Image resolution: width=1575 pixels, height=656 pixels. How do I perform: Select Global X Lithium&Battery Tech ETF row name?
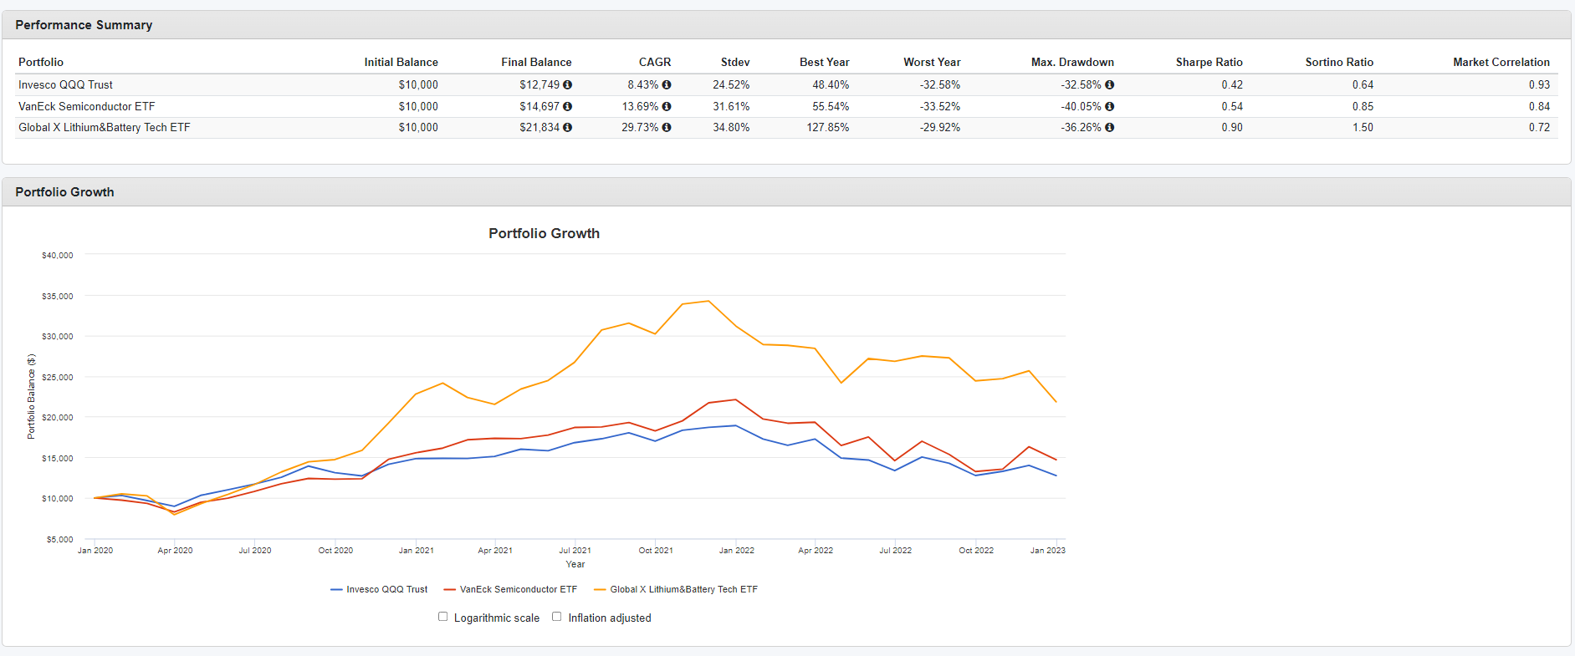(105, 128)
